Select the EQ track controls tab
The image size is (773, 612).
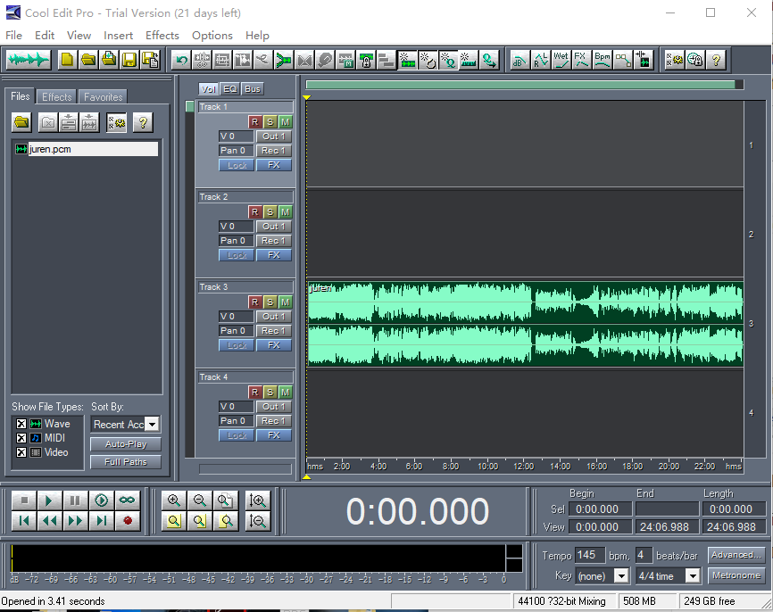tap(230, 89)
